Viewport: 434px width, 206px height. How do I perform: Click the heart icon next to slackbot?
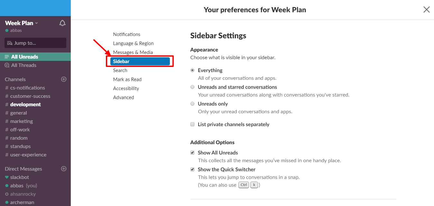7,177
